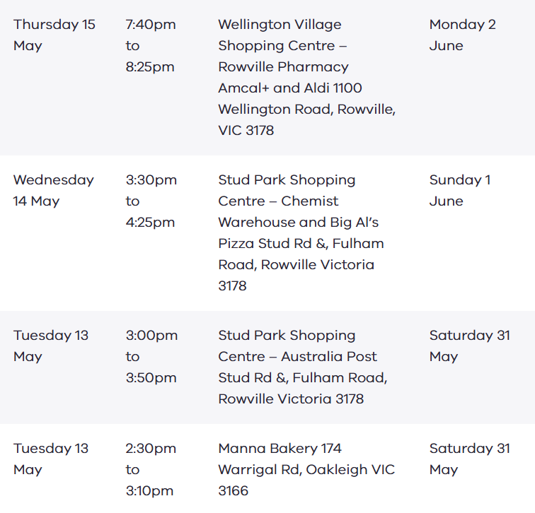Click the Sunday 1 June date cell
The height and width of the screenshot is (513, 535).
click(460, 190)
